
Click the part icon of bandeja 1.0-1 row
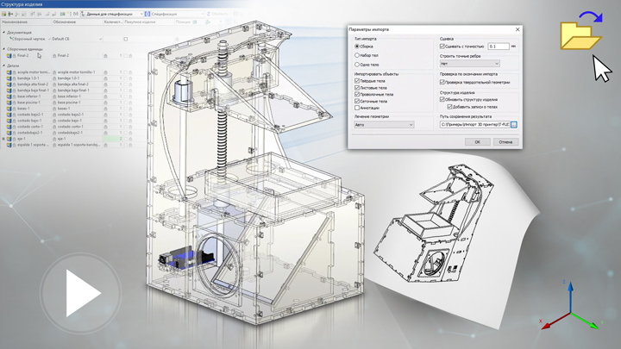(x=9, y=78)
